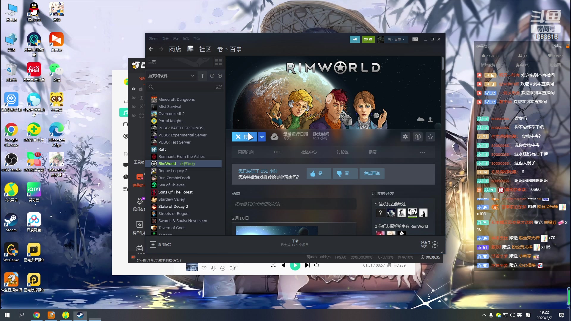The image size is (571, 321).
Task: Expand the games and software filter dropdown
Action: tap(171, 76)
